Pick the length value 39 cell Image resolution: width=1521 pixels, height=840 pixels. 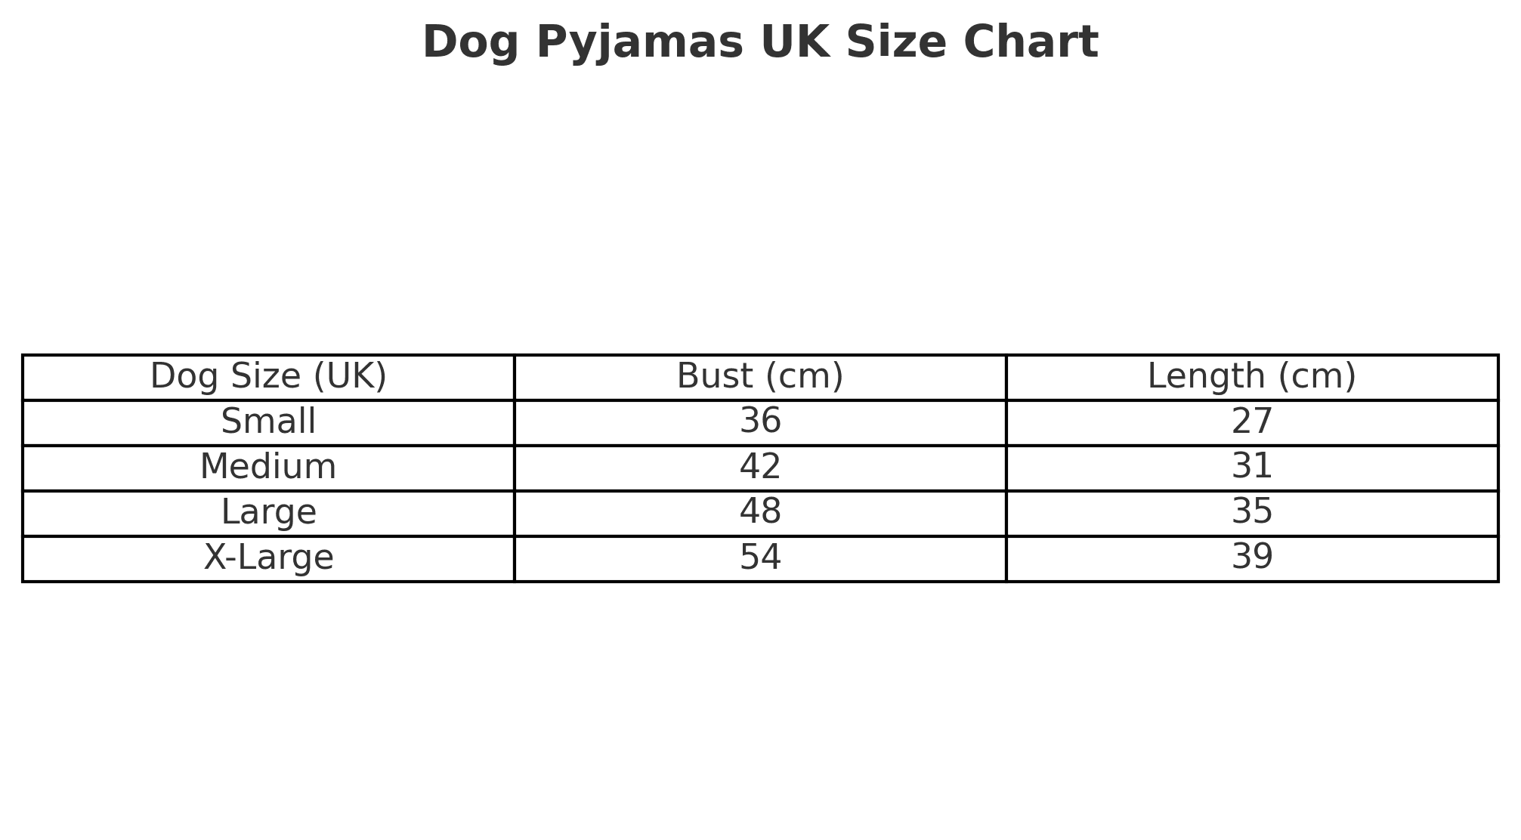coord(1251,558)
